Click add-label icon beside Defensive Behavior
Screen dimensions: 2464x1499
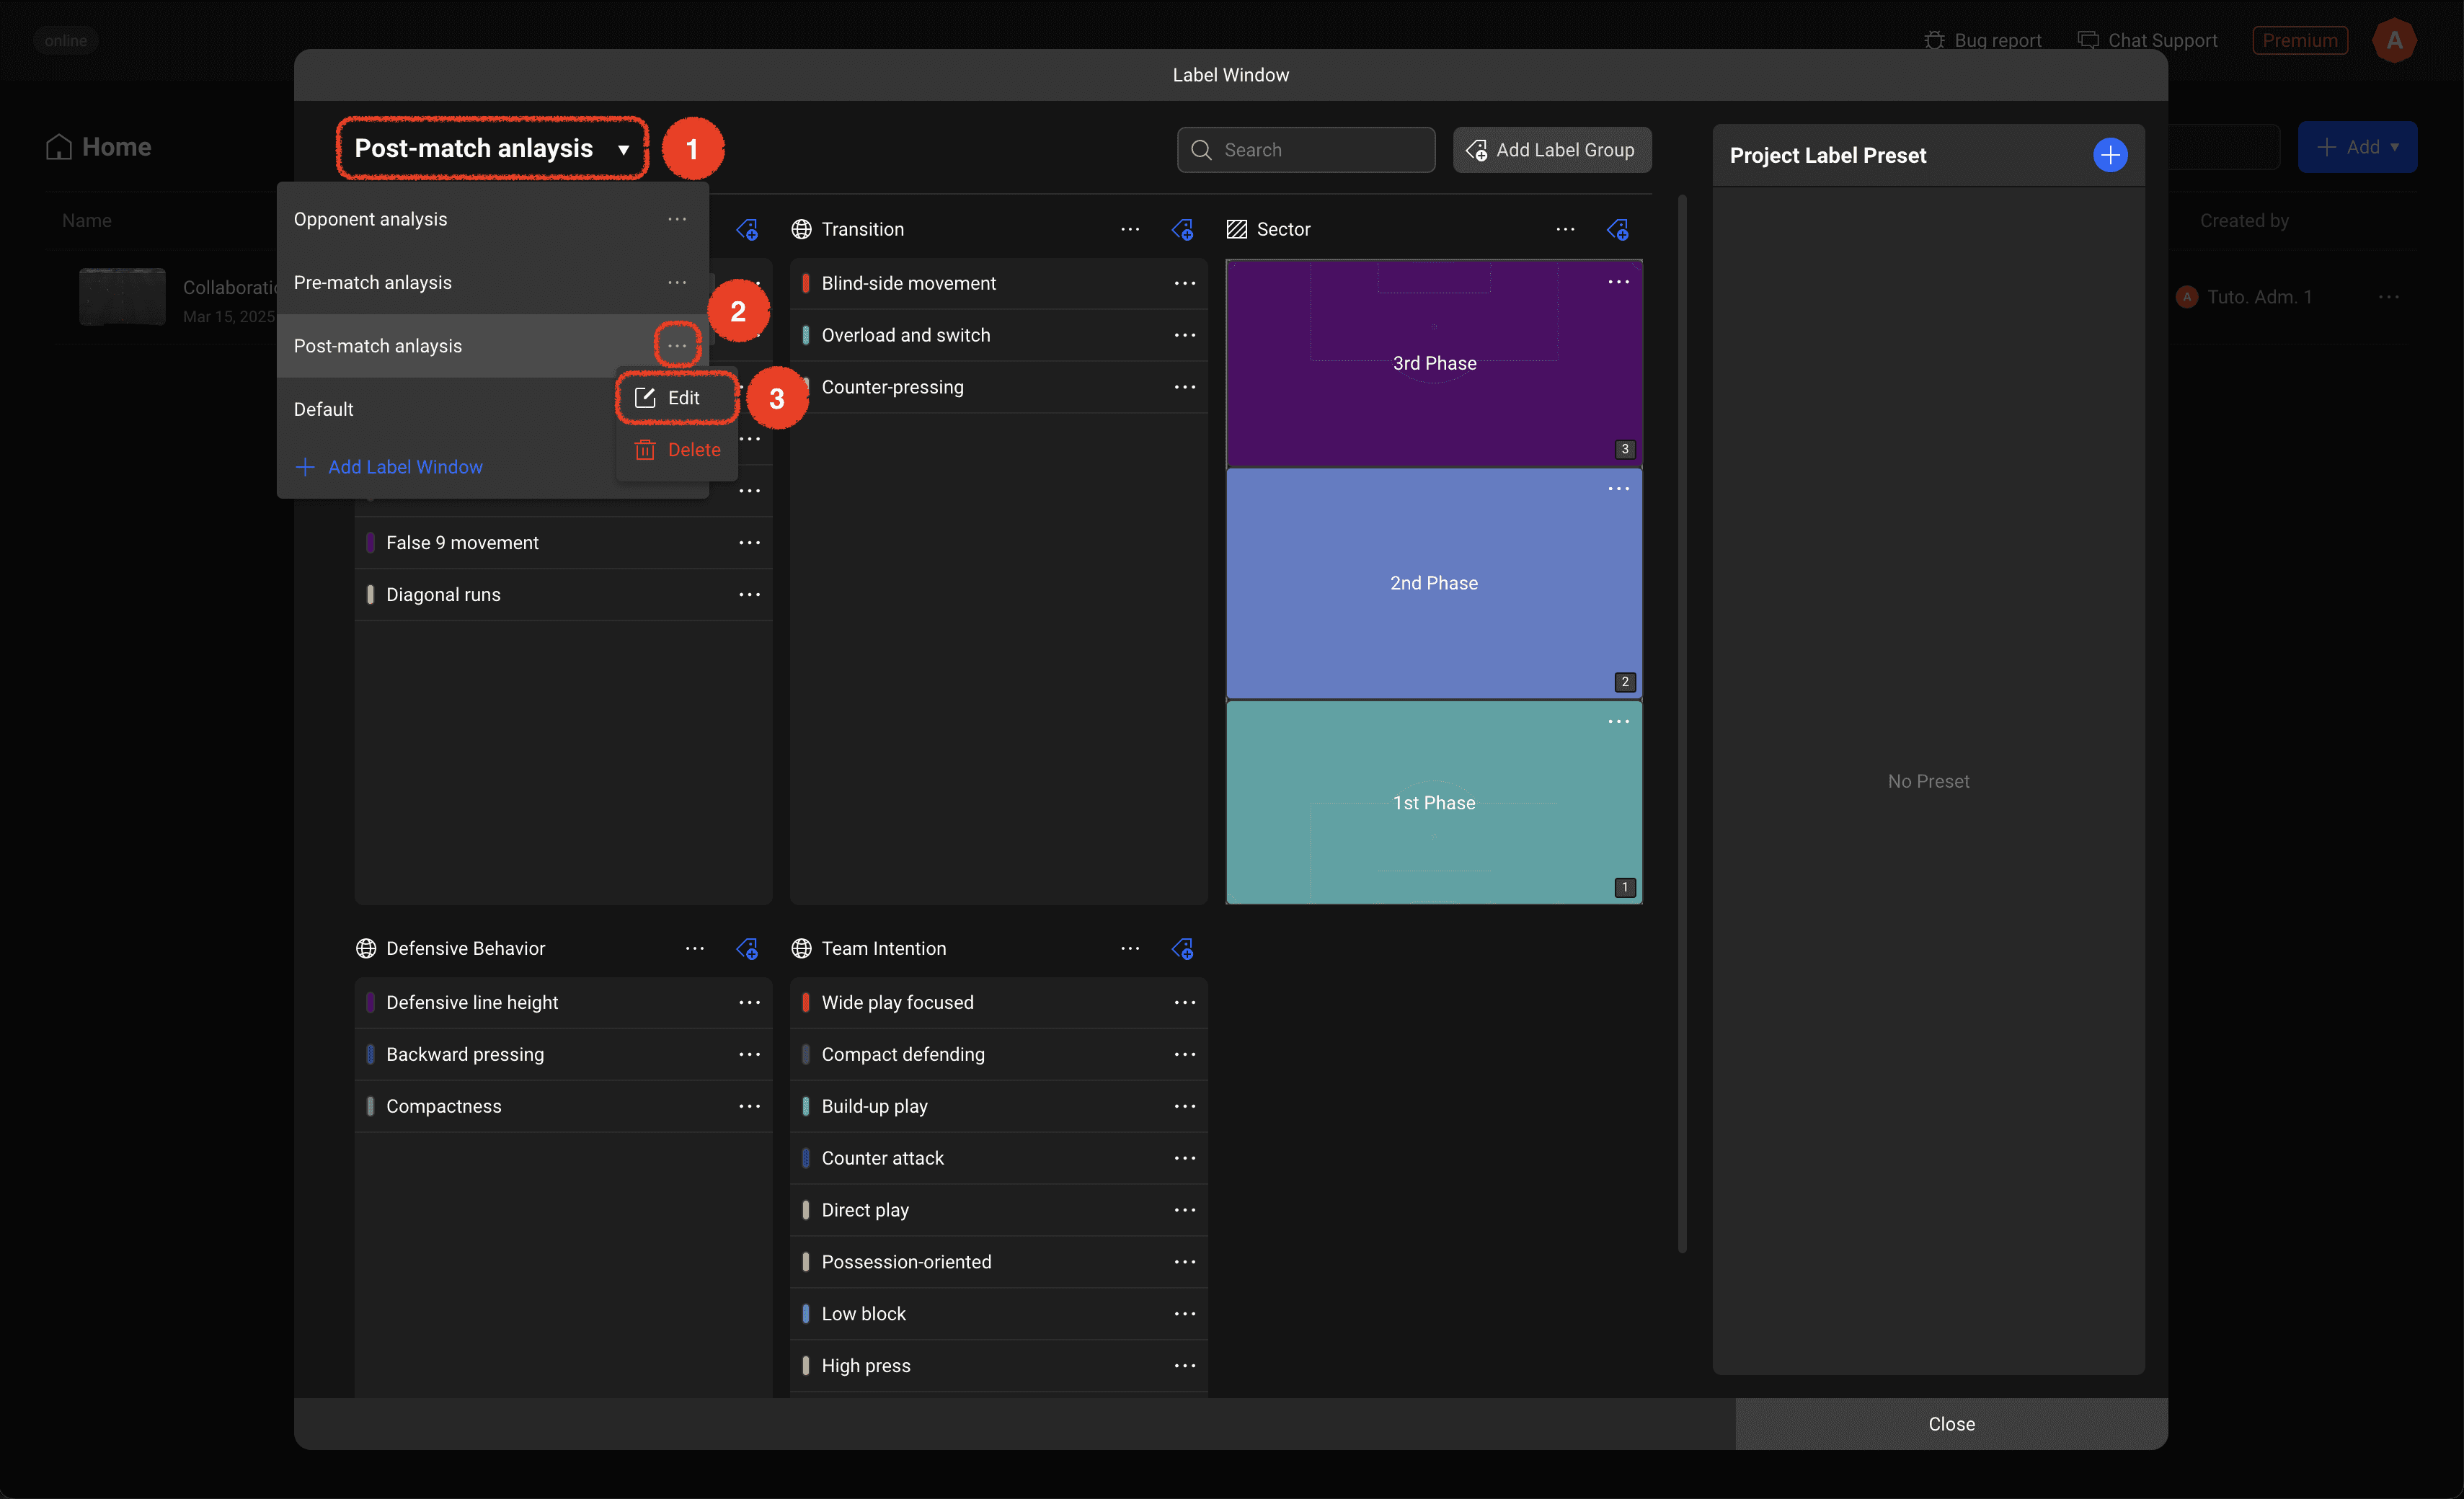[x=747, y=948]
